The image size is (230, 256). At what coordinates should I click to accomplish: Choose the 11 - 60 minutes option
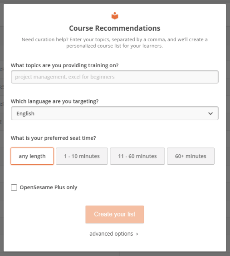coord(137,156)
